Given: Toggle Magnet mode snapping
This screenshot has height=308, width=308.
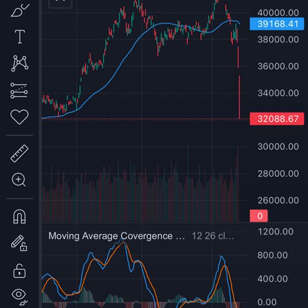Looking at the screenshot, I should (20, 216).
